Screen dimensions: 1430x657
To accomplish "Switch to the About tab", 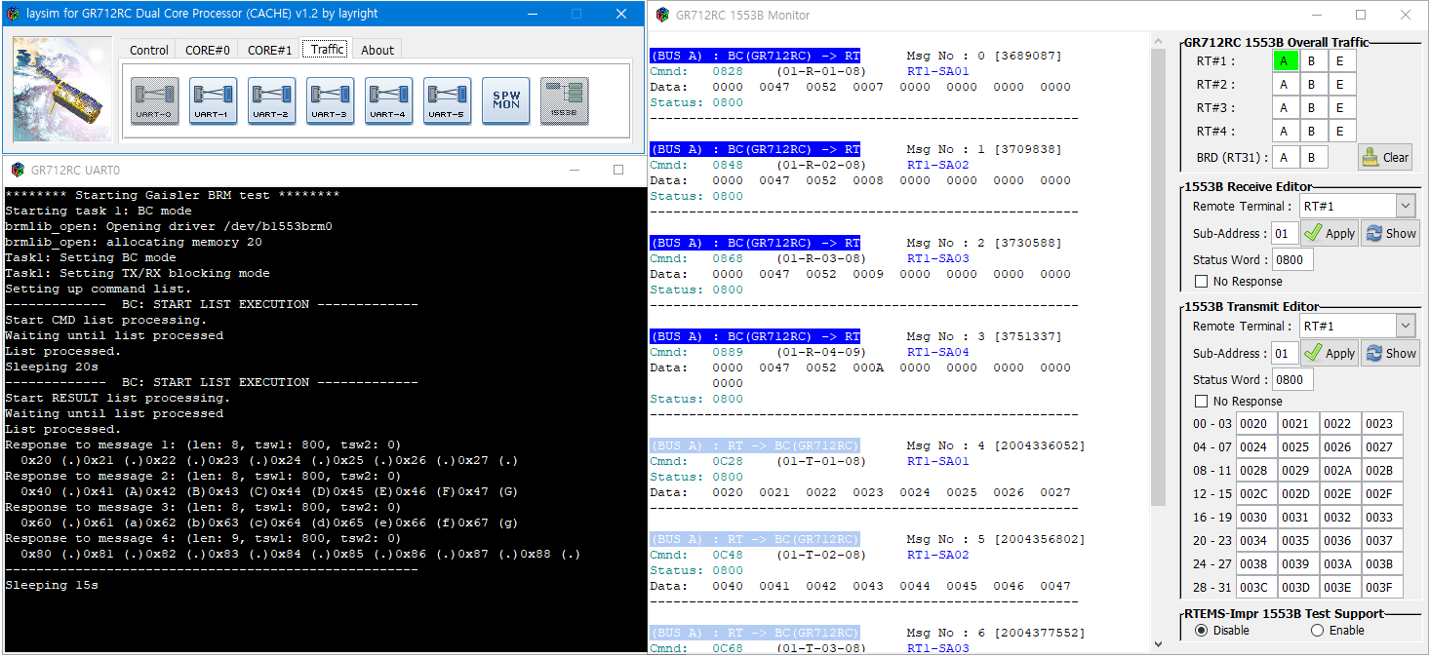I will tap(377, 49).
